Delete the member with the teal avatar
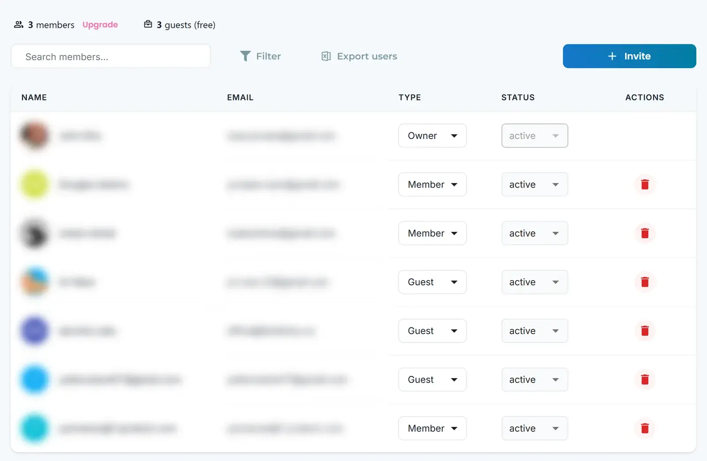The height and width of the screenshot is (461, 707). click(645, 428)
